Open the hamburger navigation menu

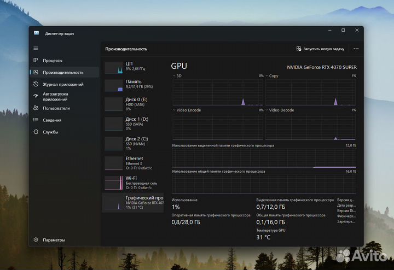coord(36,48)
